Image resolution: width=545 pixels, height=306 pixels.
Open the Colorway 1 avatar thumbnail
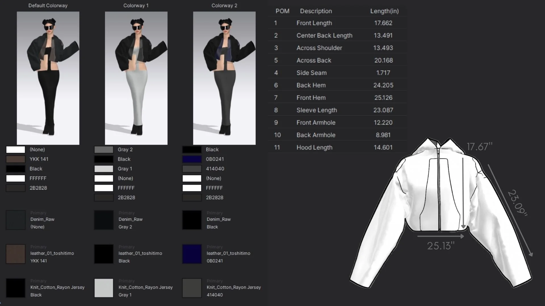pyautogui.click(x=136, y=78)
